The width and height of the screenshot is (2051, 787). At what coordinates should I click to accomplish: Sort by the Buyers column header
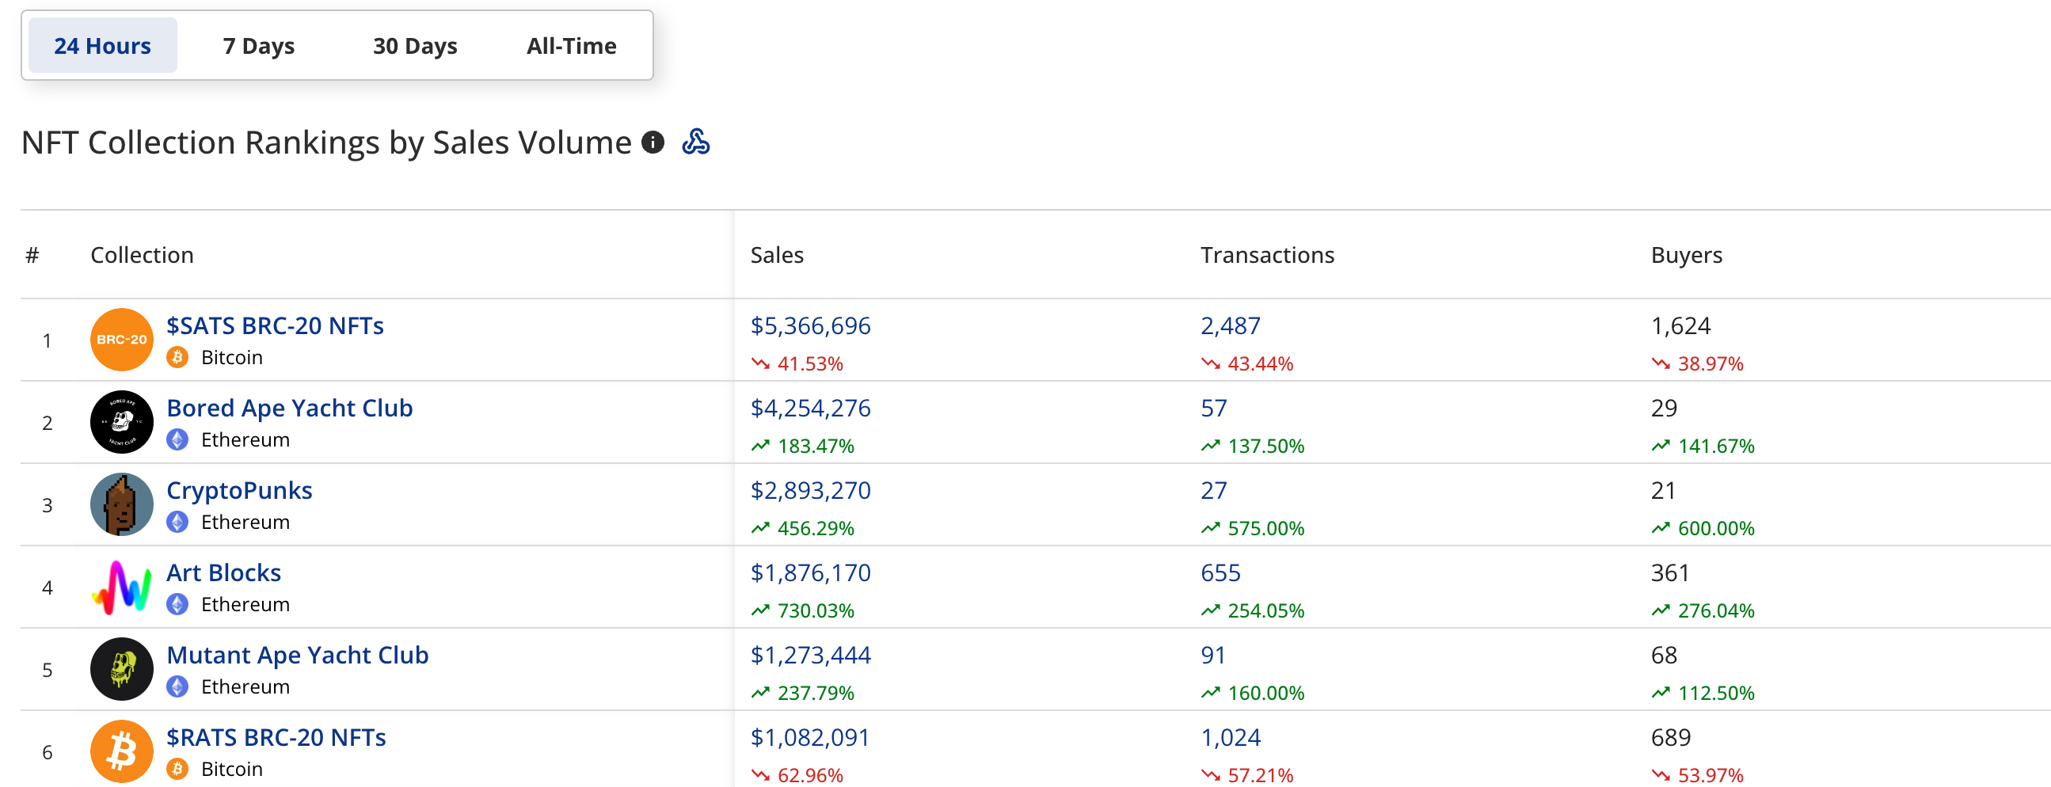click(x=1687, y=256)
